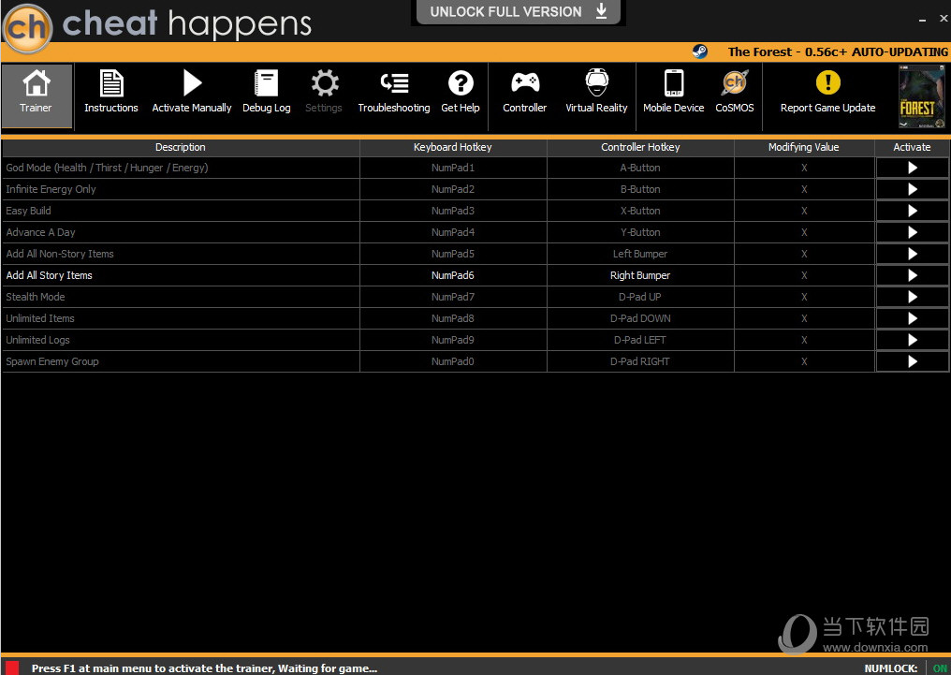Activate Advance A Day cheat
Viewport: 951px width, 675px height.
coord(913,232)
